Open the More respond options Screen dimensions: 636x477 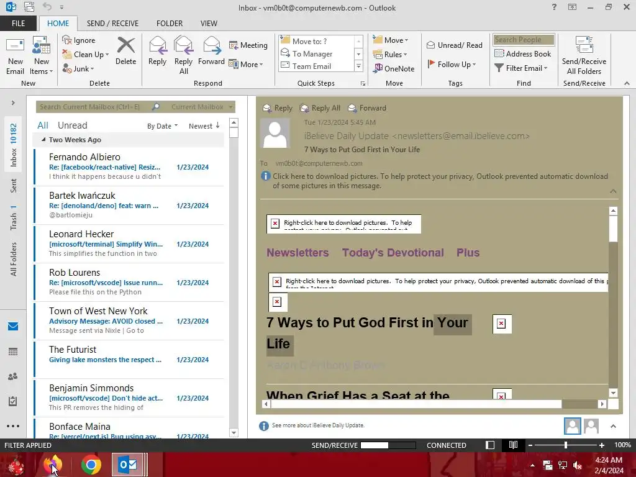[x=246, y=64]
